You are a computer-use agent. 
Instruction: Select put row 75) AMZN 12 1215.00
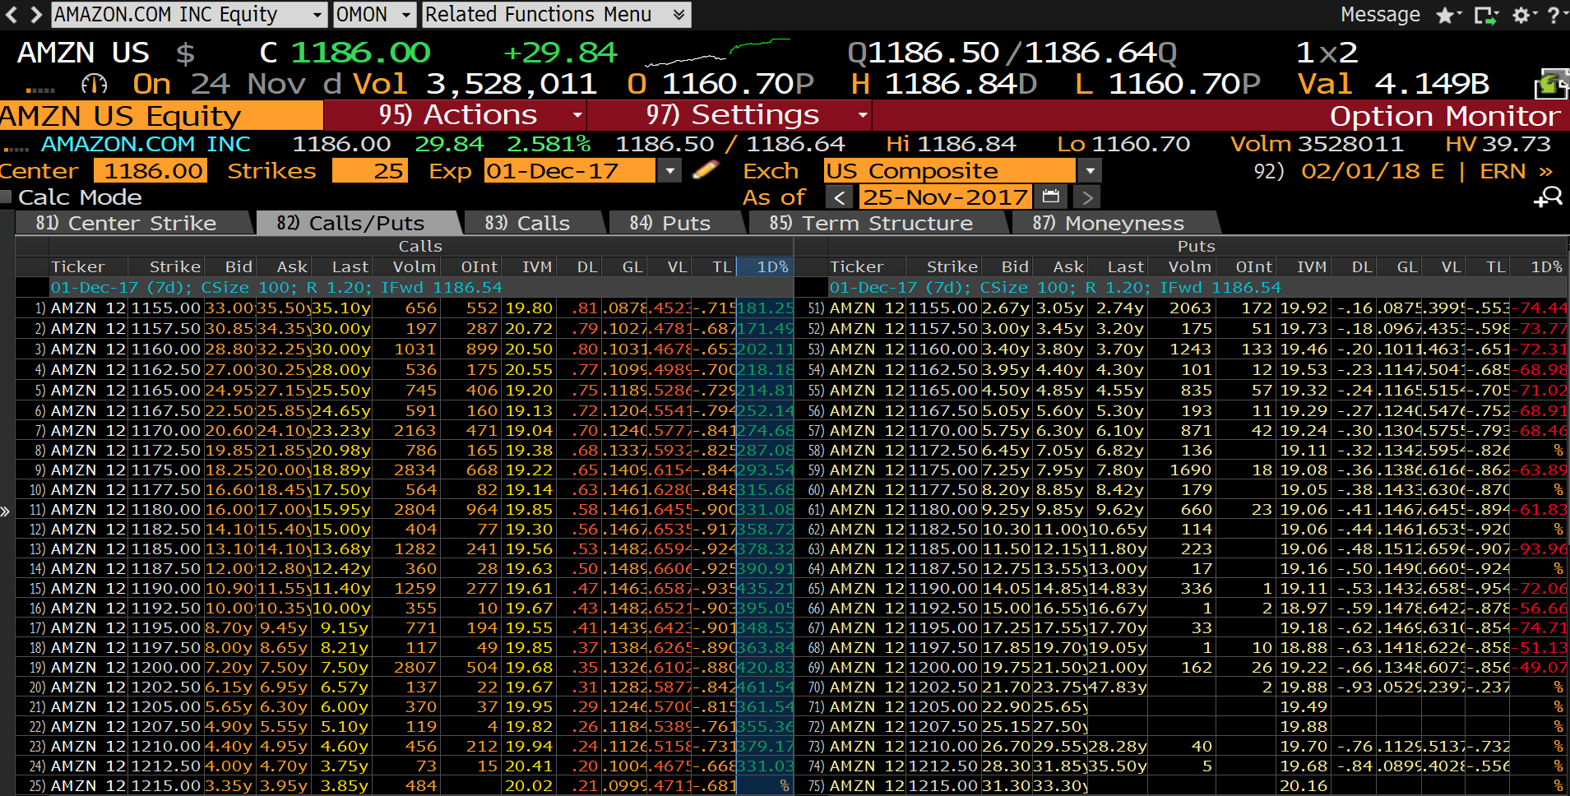[x=1182, y=786]
